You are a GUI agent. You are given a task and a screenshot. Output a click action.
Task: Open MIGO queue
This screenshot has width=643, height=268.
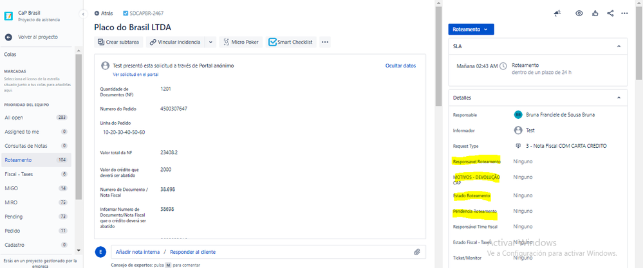[36, 188]
